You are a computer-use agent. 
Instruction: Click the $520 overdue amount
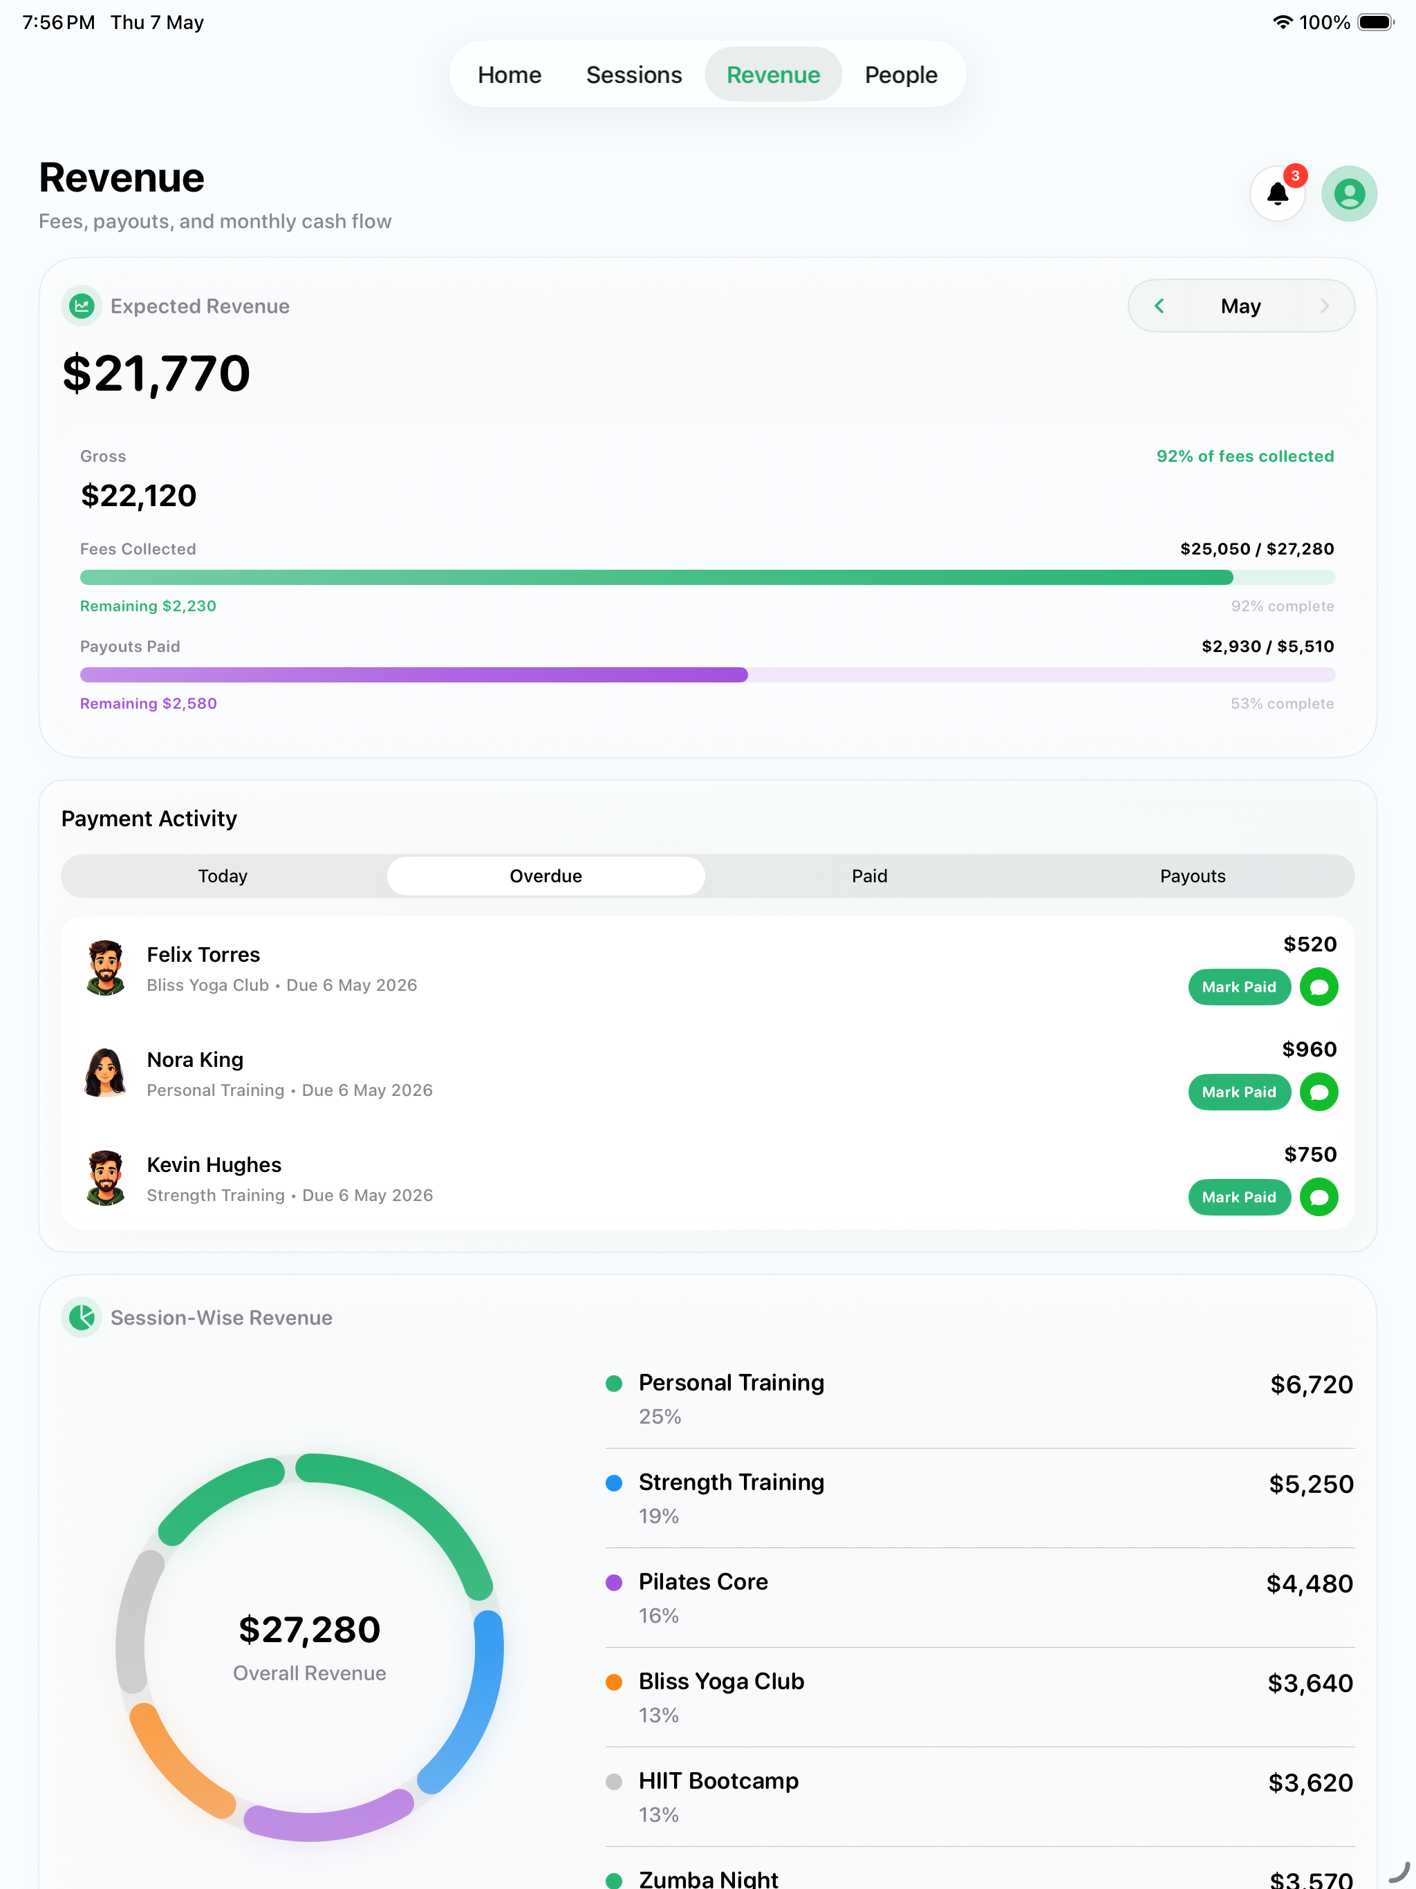pyautogui.click(x=1310, y=944)
